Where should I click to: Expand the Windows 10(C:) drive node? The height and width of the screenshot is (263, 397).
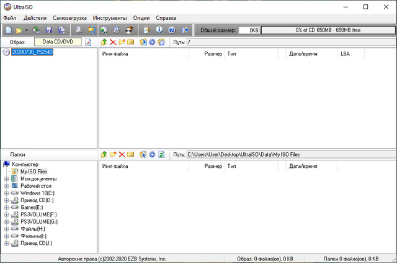6,193
